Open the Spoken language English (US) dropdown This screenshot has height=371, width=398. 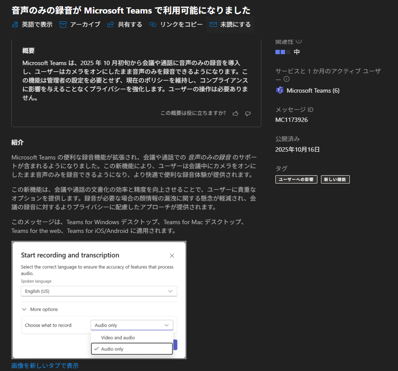coord(99,291)
